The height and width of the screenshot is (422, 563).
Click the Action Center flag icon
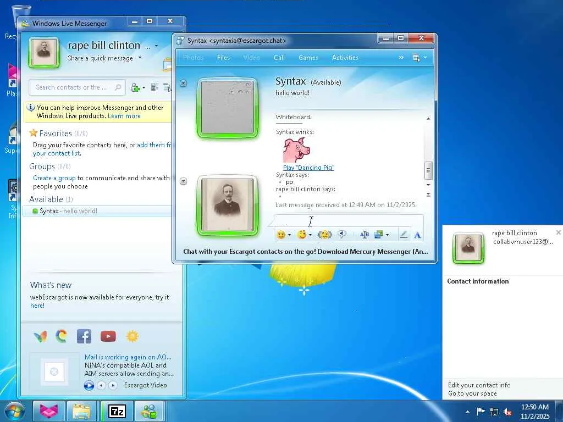(481, 412)
